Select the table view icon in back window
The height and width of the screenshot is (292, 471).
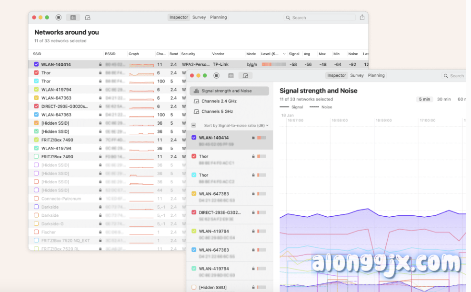pyautogui.click(x=73, y=18)
